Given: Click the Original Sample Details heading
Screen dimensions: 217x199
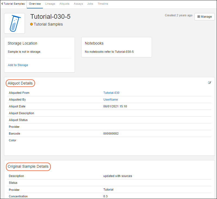Looking at the screenshot, I should coord(28,166).
